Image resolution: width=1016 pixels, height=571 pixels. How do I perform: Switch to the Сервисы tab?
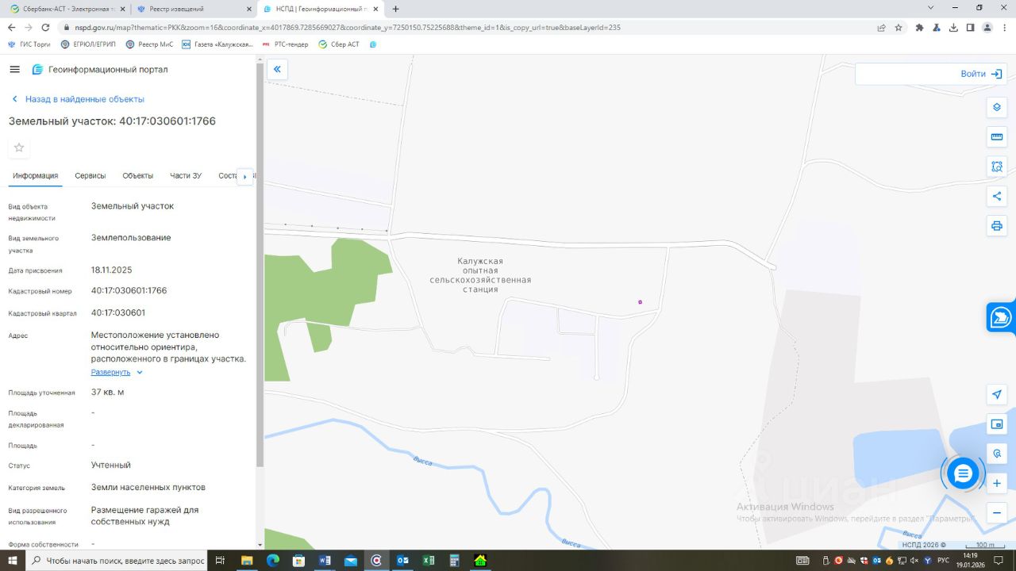pos(90,175)
